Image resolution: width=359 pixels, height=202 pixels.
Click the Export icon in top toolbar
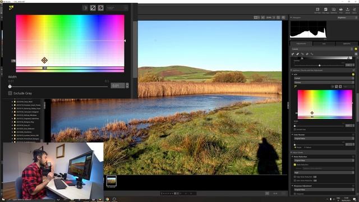click(x=355, y=10)
